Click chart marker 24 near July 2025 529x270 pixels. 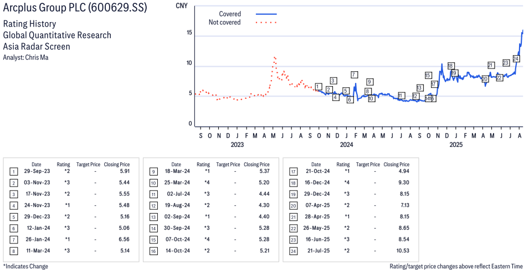(x=516, y=59)
